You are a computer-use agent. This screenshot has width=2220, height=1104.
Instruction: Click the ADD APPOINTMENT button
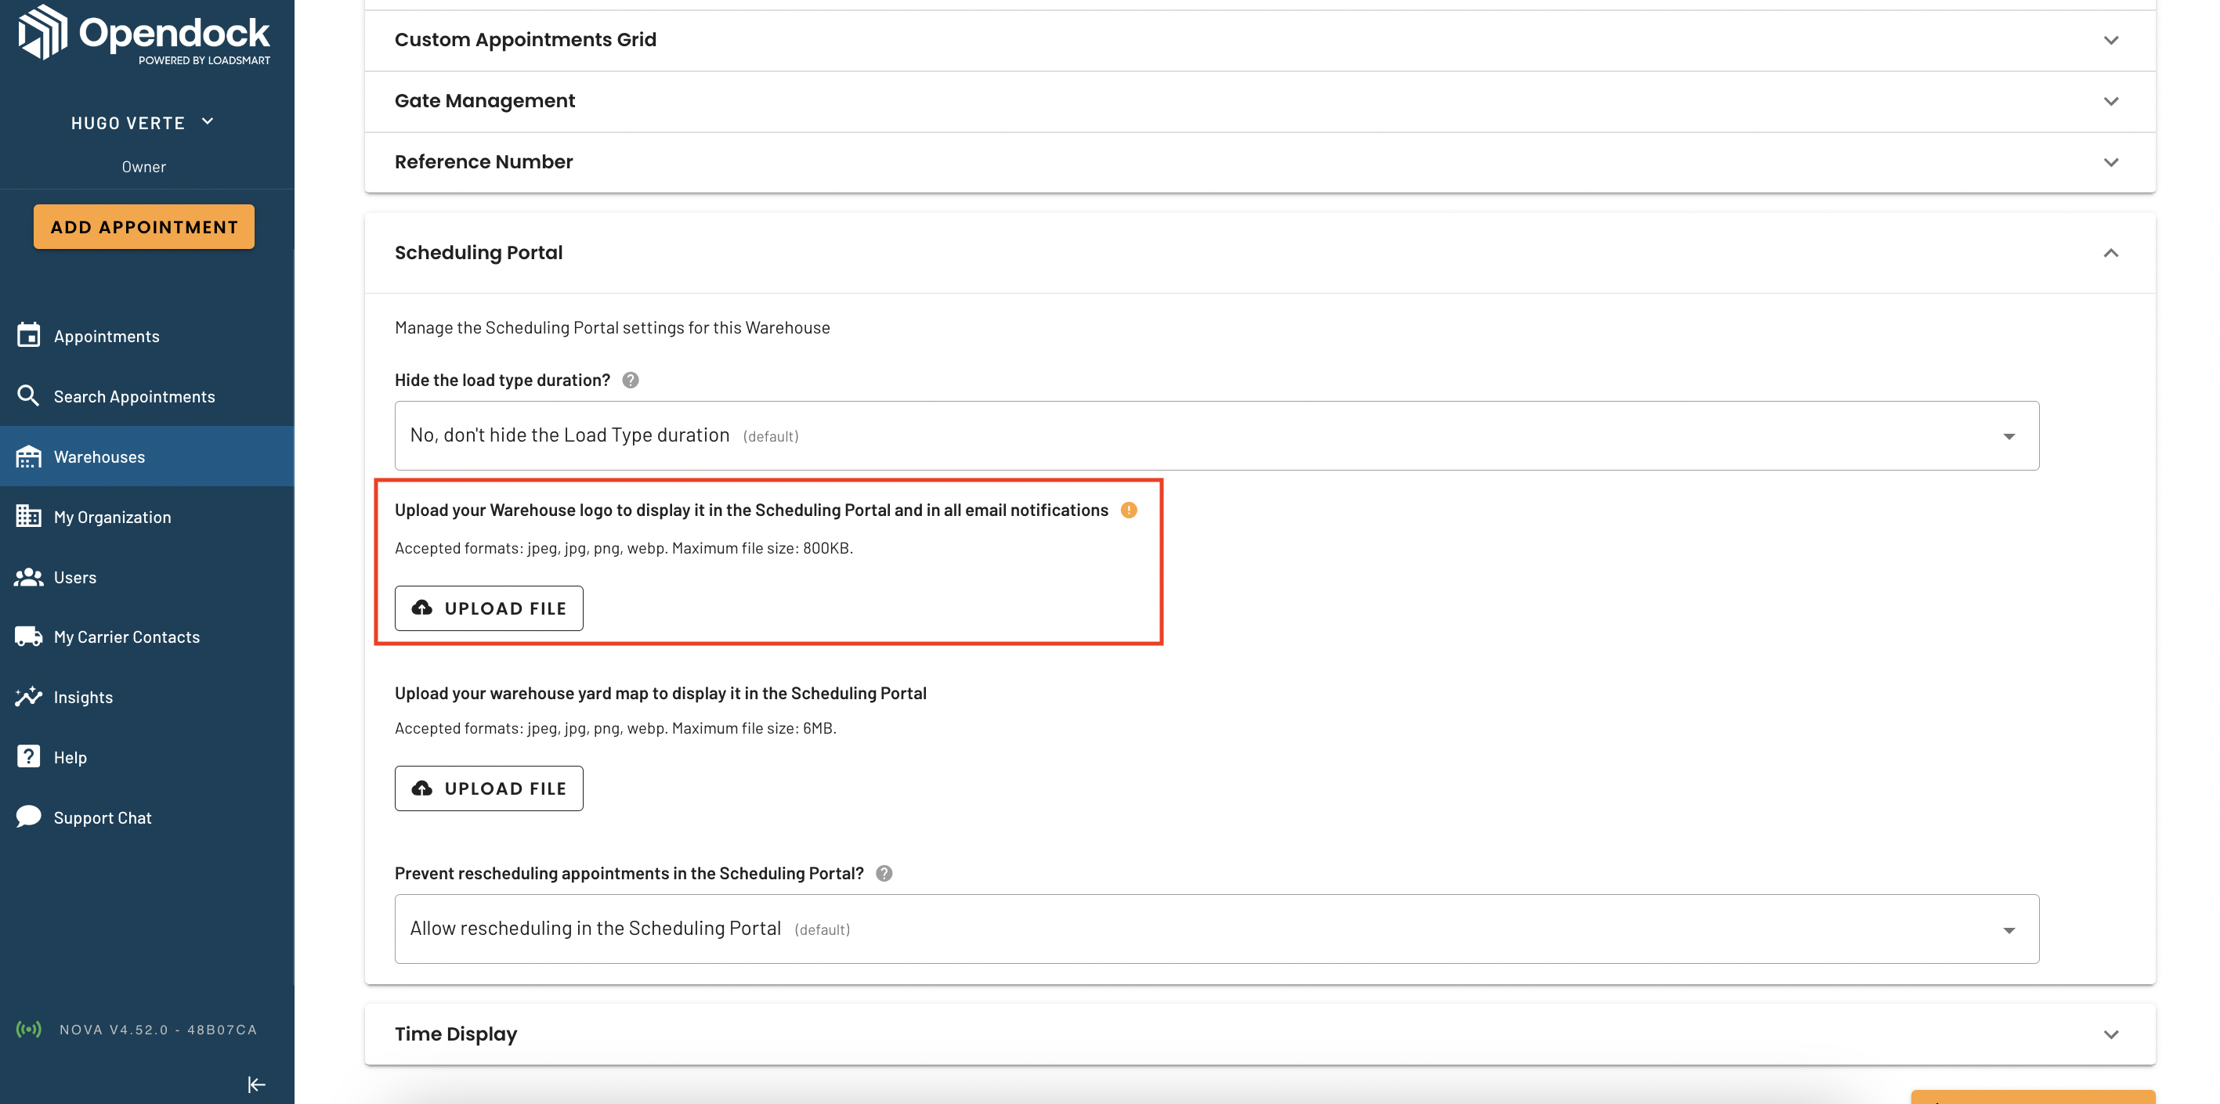pos(144,226)
